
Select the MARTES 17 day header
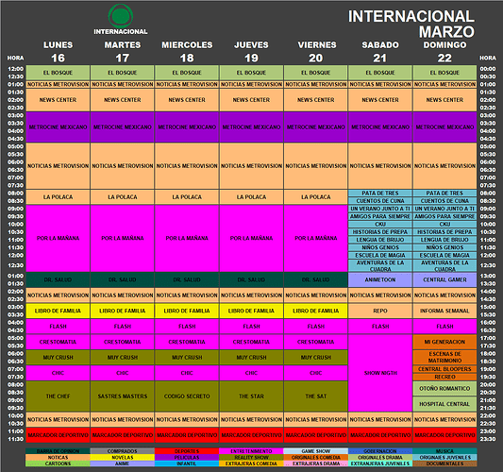[x=123, y=52]
